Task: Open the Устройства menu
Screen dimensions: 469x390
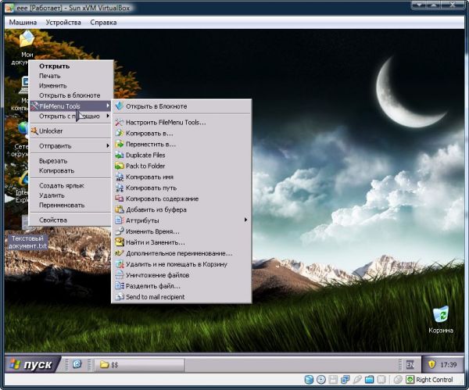Action: tap(63, 22)
